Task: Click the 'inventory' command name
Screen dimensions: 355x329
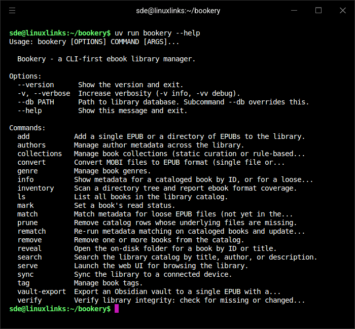Action: [x=36, y=188]
